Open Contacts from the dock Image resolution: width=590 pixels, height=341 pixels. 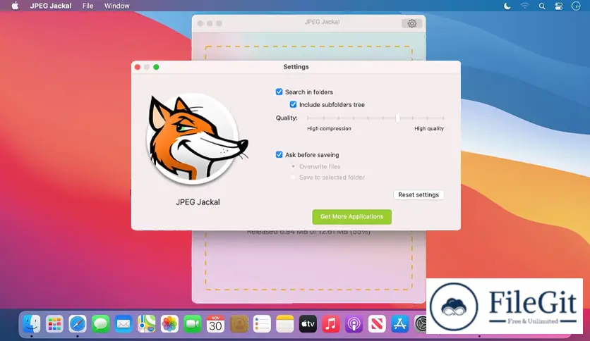(x=239, y=323)
